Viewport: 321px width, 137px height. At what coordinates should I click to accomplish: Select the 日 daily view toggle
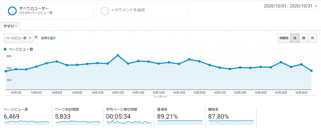tap(295, 38)
